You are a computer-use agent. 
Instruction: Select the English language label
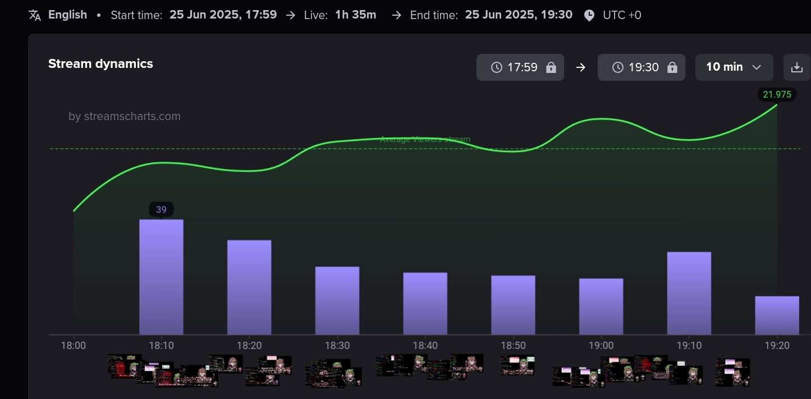click(x=67, y=15)
